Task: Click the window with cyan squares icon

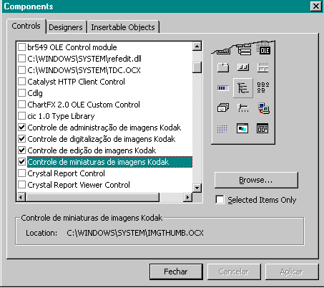Action: pyautogui.click(x=242, y=128)
